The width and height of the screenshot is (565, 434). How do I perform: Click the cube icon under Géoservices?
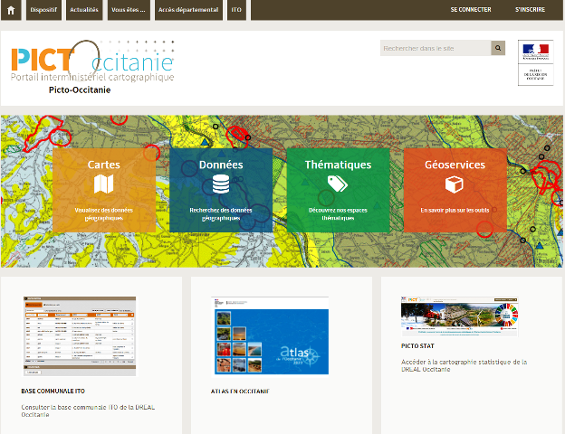(x=454, y=184)
